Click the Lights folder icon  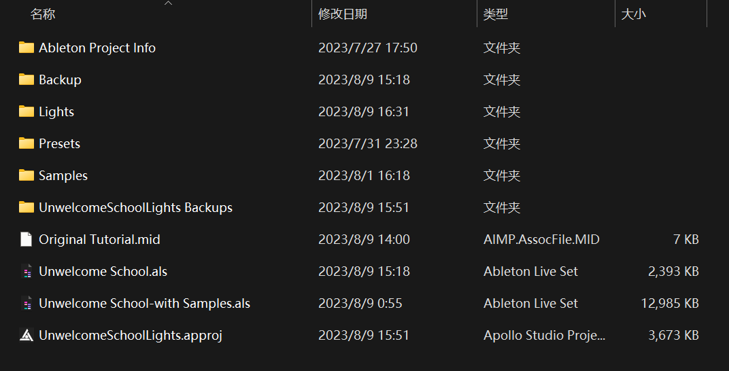27,111
